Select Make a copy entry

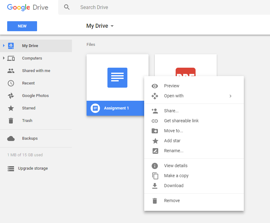194,176
